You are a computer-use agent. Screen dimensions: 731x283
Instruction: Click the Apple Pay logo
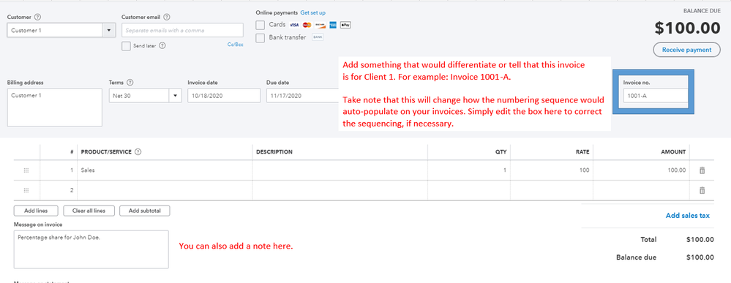tap(345, 25)
